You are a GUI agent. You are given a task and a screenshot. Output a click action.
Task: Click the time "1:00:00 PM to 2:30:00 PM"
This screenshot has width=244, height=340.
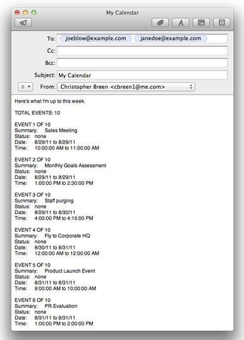point(64,183)
